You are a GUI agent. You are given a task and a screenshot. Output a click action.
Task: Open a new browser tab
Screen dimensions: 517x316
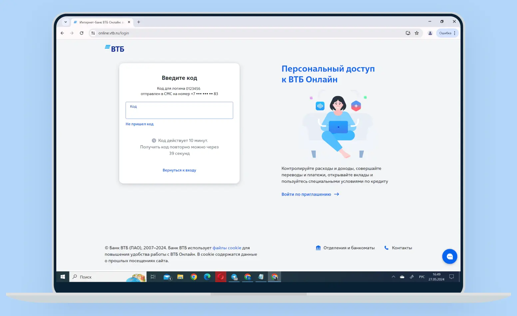pos(139,22)
